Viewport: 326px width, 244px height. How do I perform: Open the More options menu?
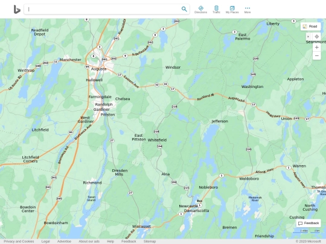point(248,10)
